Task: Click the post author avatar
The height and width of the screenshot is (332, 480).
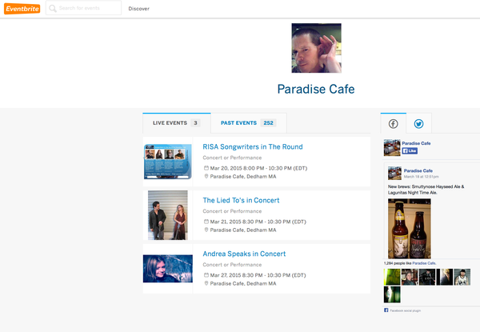Action: 394,173
